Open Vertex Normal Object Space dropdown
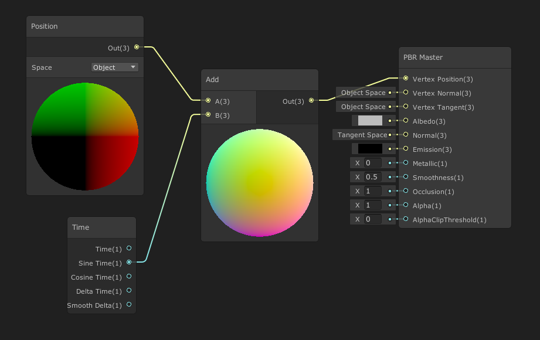 [x=363, y=93]
